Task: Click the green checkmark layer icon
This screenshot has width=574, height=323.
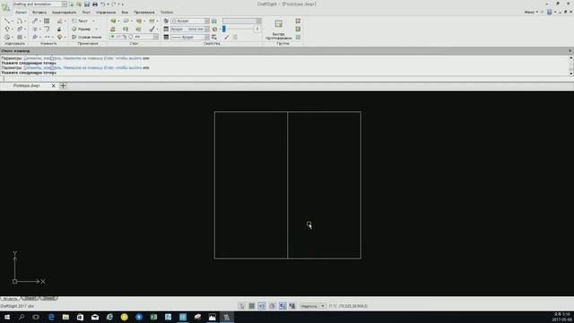Action: [152, 29]
